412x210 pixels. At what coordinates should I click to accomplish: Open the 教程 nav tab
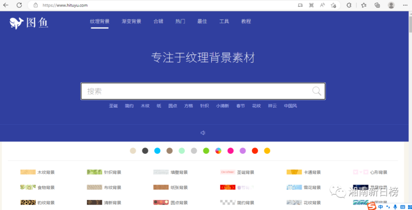(x=246, y=21)
